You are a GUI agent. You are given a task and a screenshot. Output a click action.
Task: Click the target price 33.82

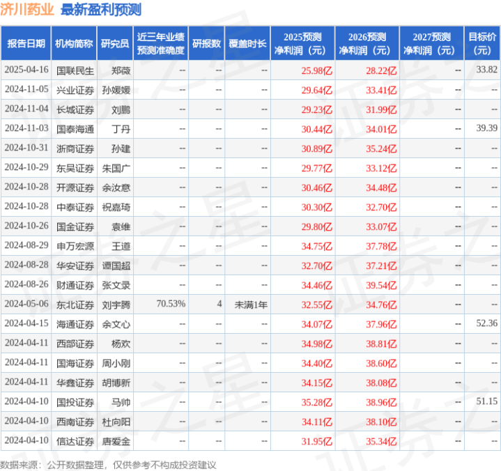tap(486, 70)
